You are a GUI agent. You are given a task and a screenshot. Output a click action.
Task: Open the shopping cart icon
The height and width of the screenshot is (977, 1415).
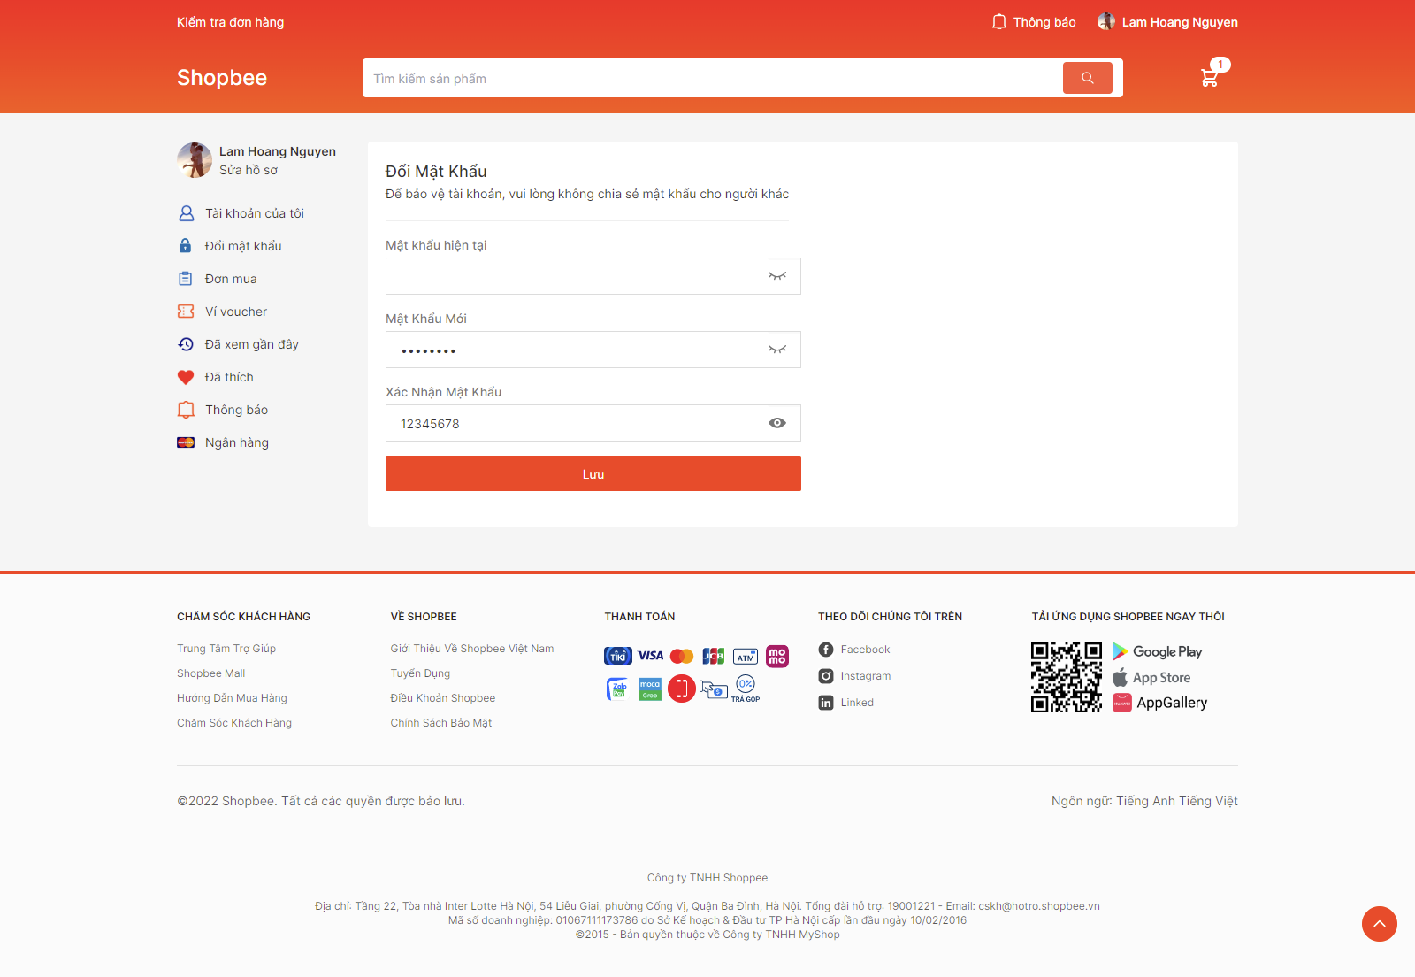pos(1209,78)
